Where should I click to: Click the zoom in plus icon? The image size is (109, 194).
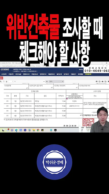tap(47, 81)
